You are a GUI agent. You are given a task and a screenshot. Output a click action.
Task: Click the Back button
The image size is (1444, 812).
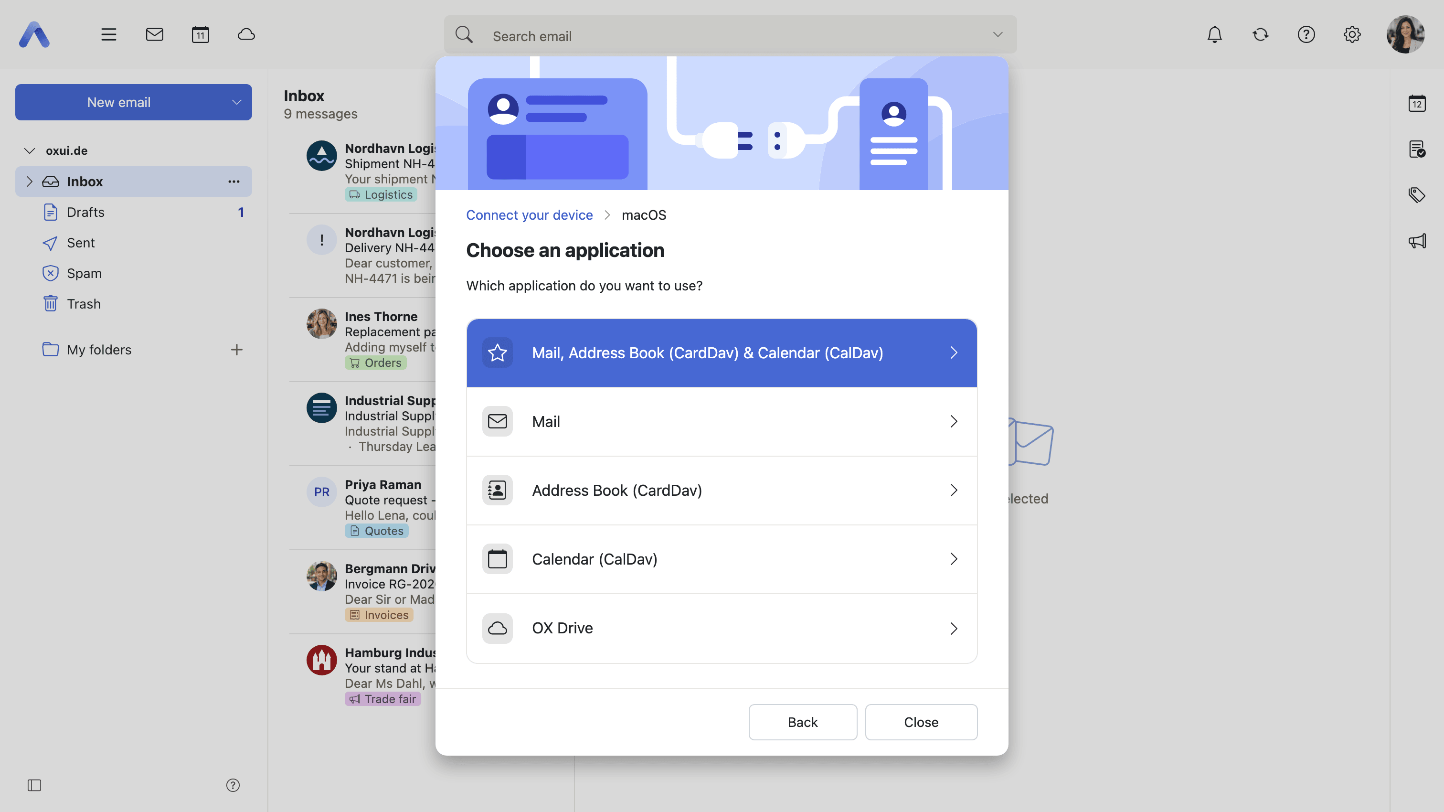[802, 722]
